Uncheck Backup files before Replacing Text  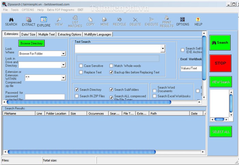pyautogui.click(x=111, y=72)
